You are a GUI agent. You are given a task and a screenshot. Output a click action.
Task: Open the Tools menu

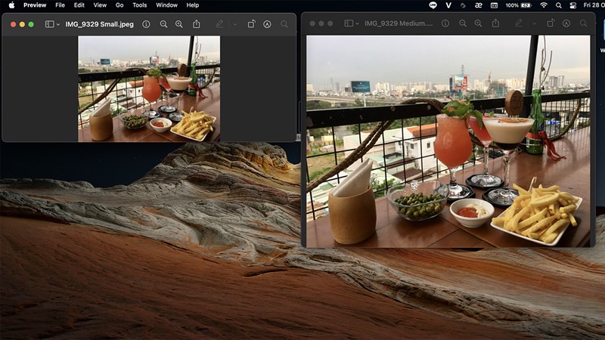(139, 5)
